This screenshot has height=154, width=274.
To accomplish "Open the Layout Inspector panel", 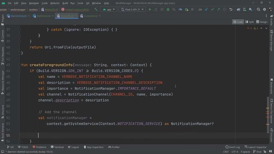I will point(256,147).
